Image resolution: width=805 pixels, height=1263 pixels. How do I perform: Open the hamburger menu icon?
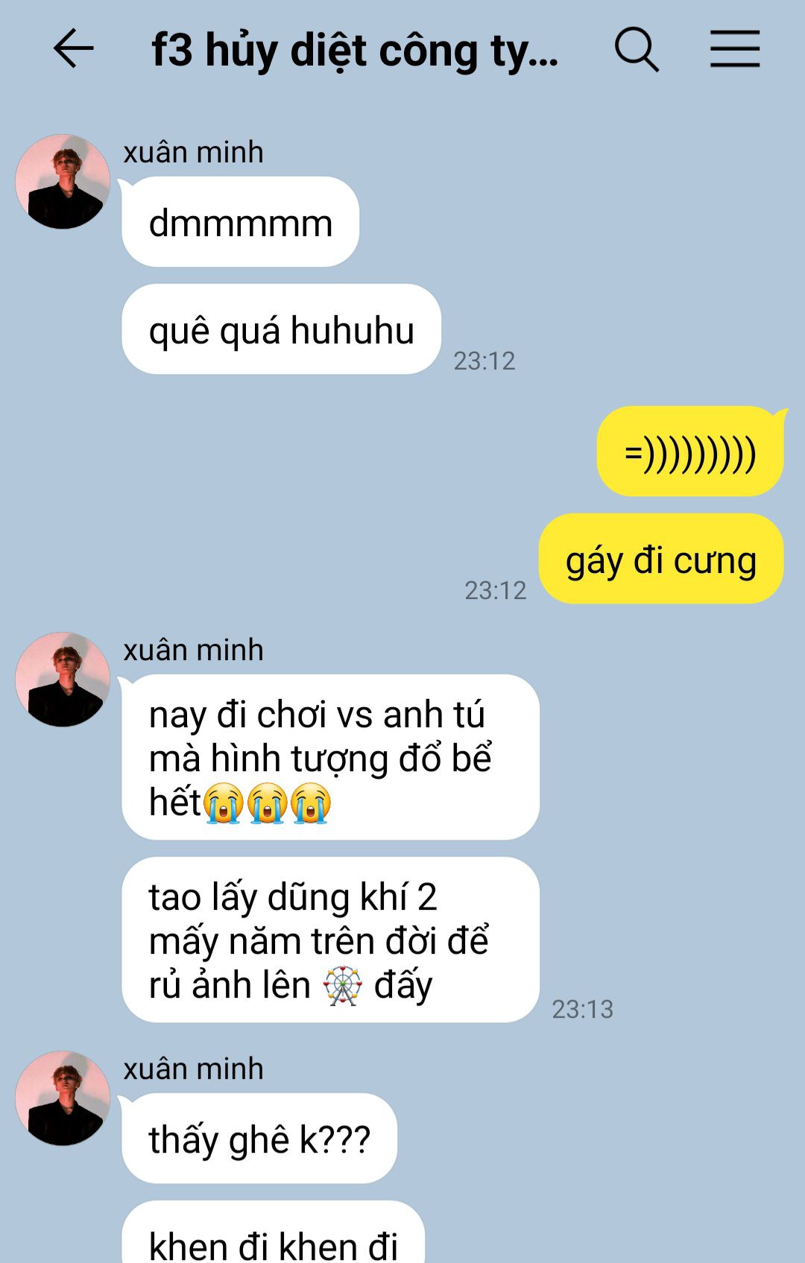pos(734,49)
